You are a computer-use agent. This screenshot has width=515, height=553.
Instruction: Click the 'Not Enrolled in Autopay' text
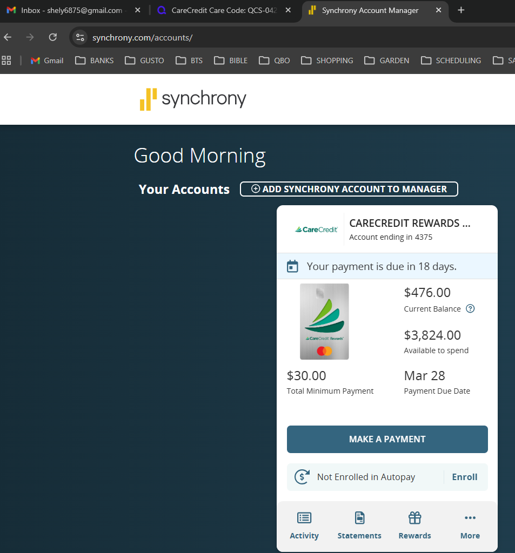(366, 477)
